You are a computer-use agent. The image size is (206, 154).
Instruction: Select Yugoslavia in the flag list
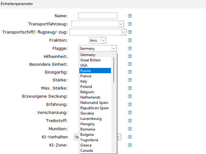tap(95, 140)
